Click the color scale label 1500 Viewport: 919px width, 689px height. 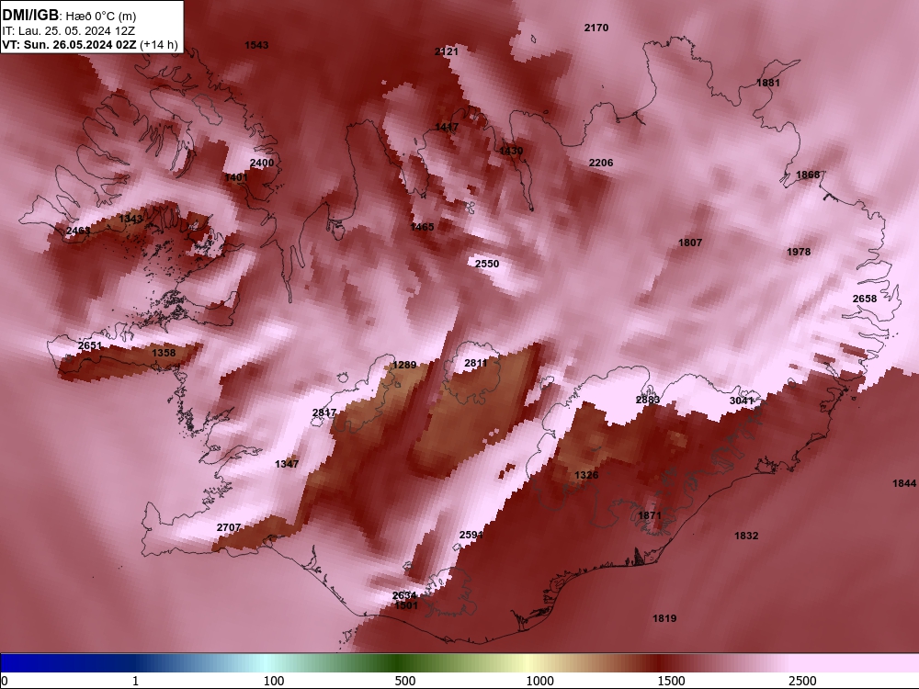point(671,681)
